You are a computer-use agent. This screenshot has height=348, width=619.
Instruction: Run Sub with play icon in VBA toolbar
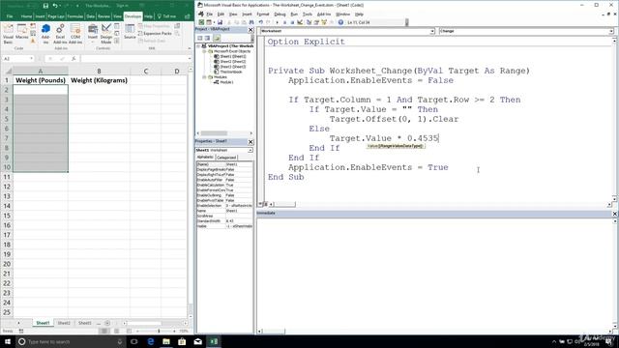coord(278,22)
